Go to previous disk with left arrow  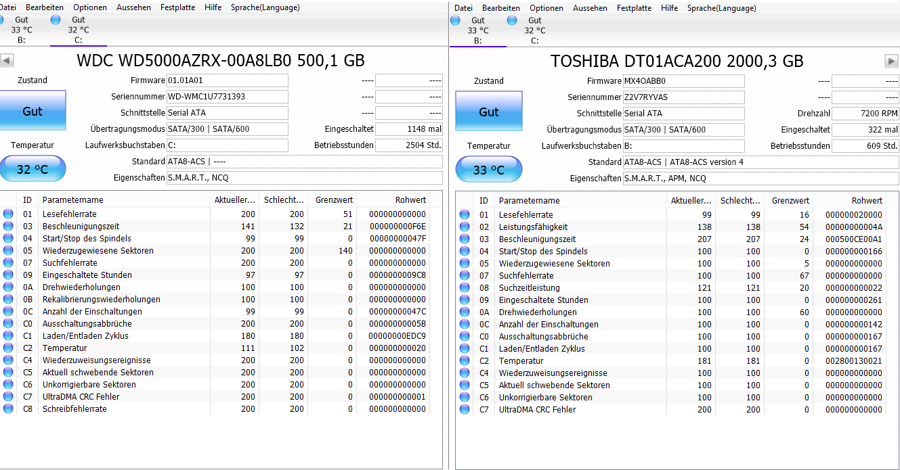pyautogui.click(x=7, y=61)
